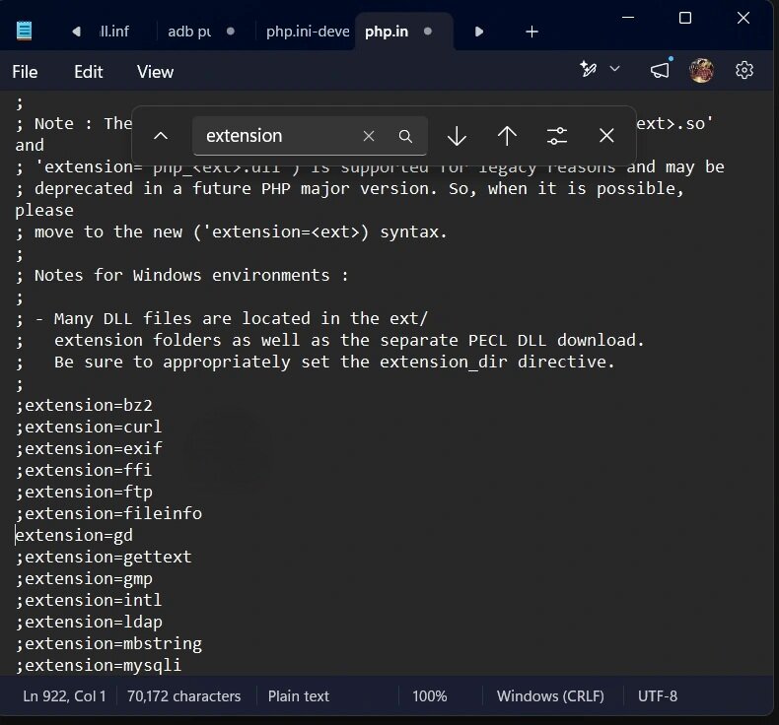
Task: Close the find bar
Action: point(606,136)
